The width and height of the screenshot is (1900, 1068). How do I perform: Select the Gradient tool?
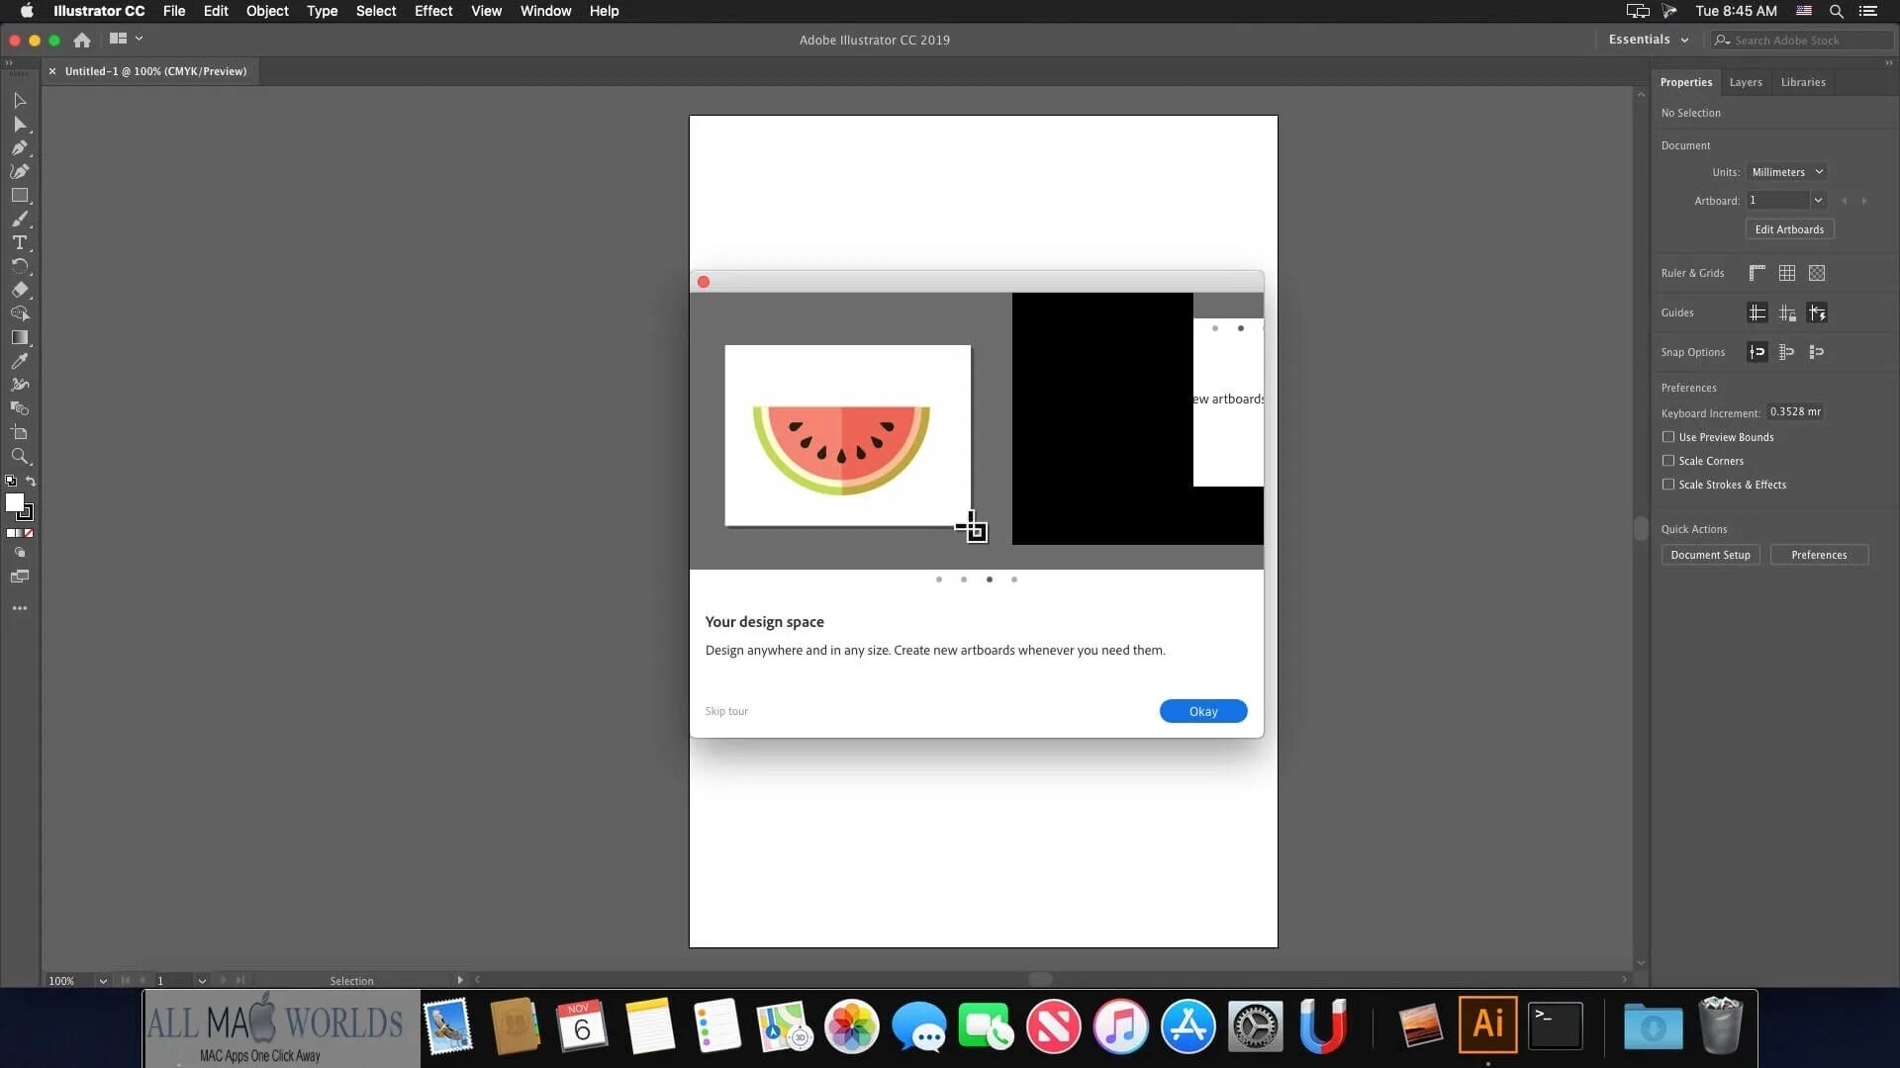point(19,338)
